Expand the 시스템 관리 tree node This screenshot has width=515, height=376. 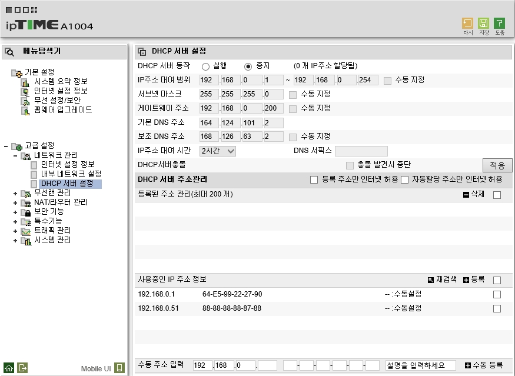[15, 241]
